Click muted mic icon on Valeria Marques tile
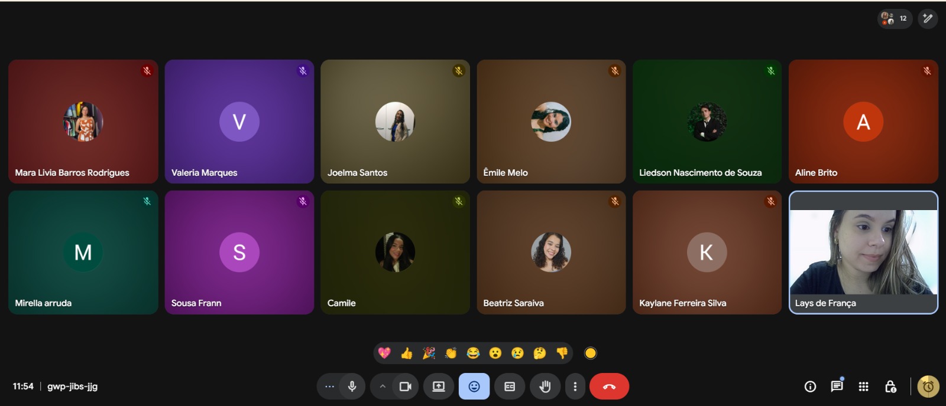This screenshot has height=406, width=946. point(303,71)
